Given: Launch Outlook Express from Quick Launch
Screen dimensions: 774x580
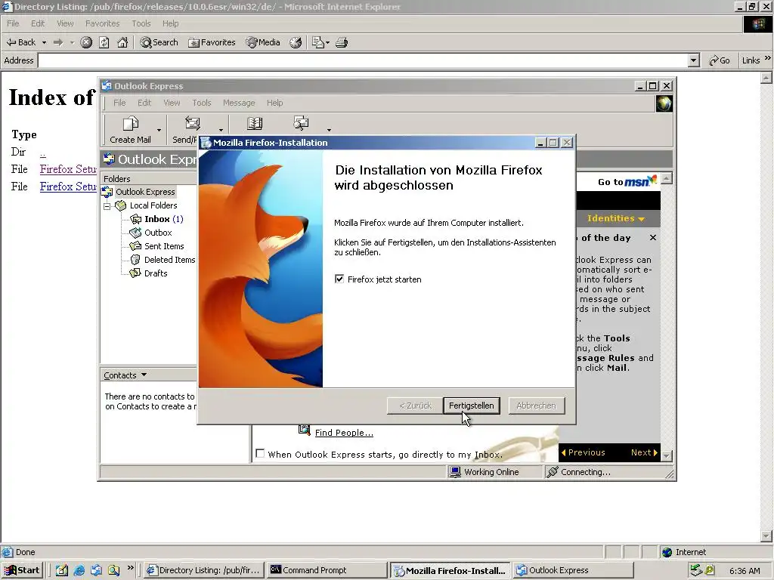Looking at the screenshot, I should coord(96,571).
